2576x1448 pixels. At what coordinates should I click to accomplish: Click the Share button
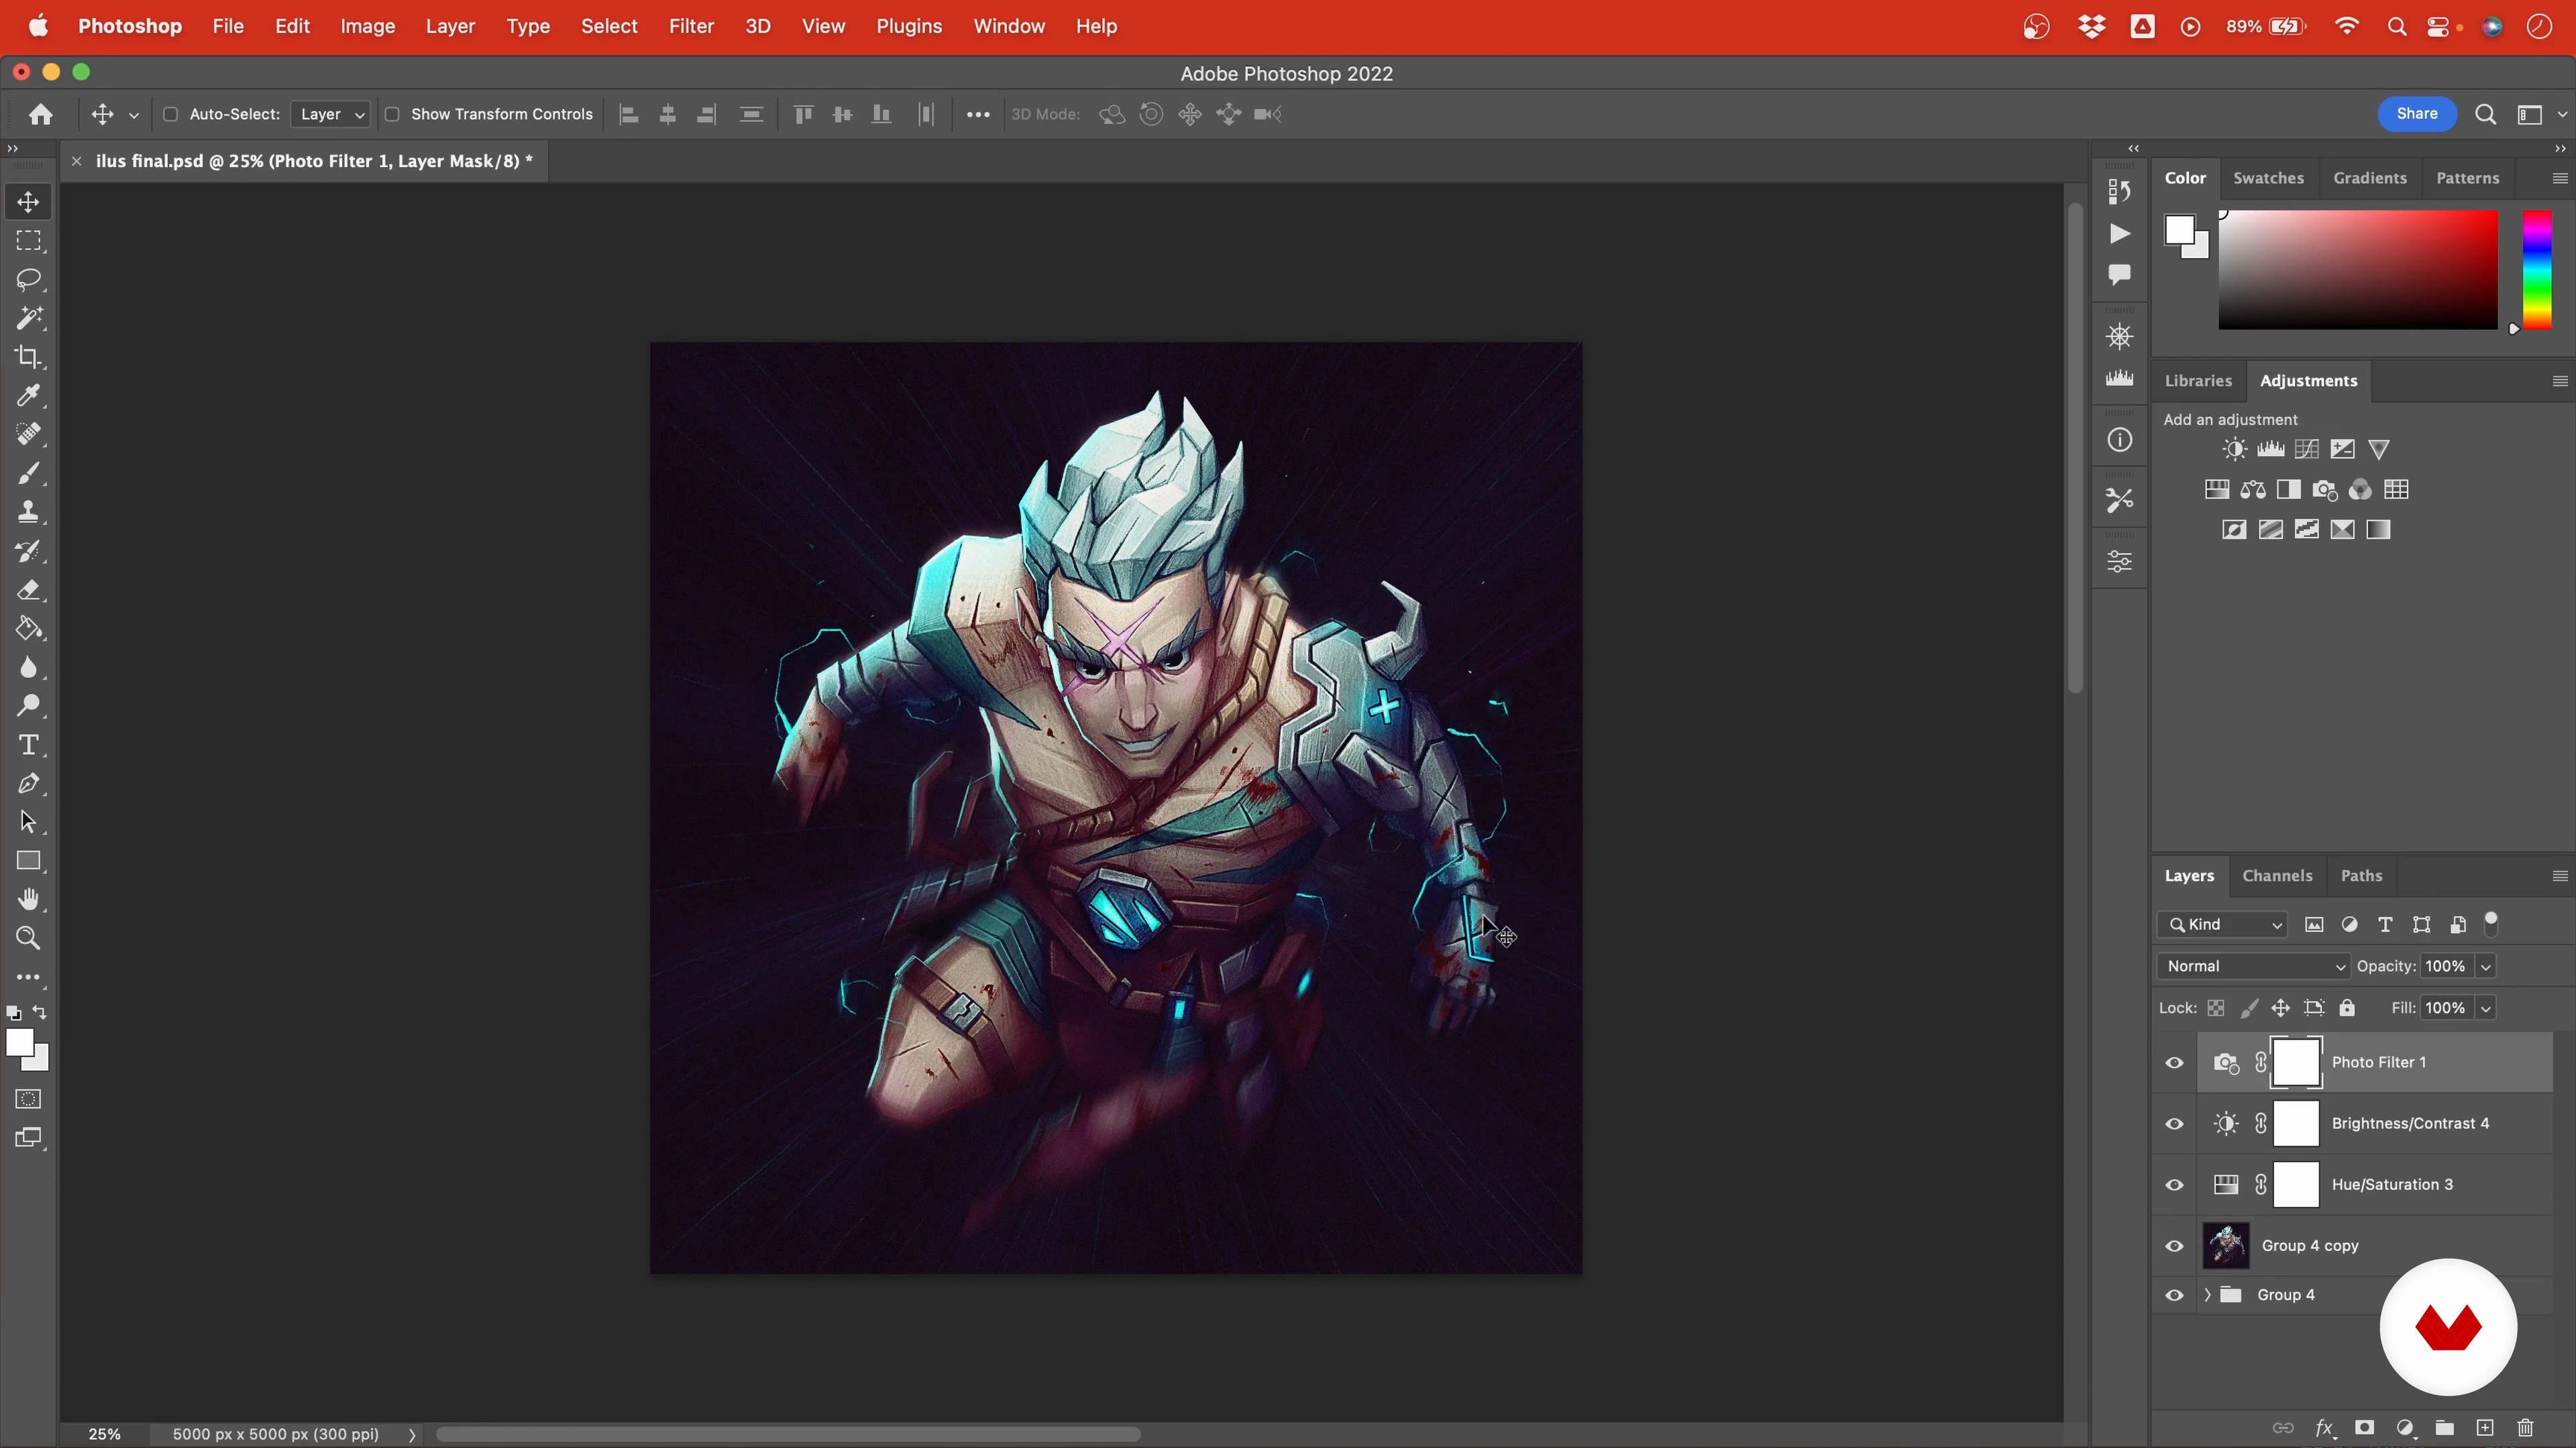(x=2417, y=114)
